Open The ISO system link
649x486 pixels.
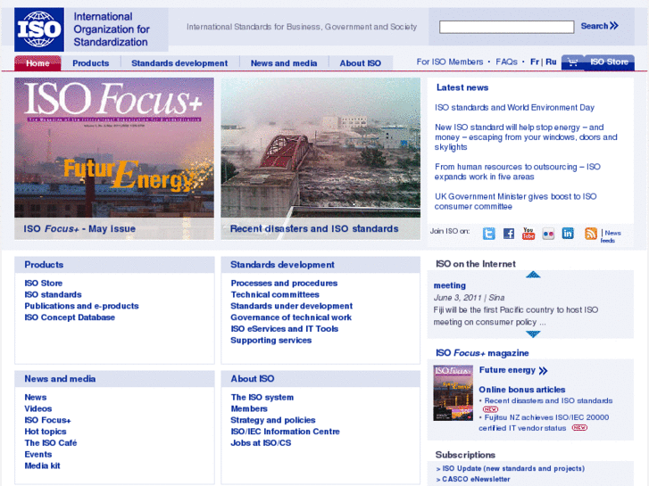point(262,398)
